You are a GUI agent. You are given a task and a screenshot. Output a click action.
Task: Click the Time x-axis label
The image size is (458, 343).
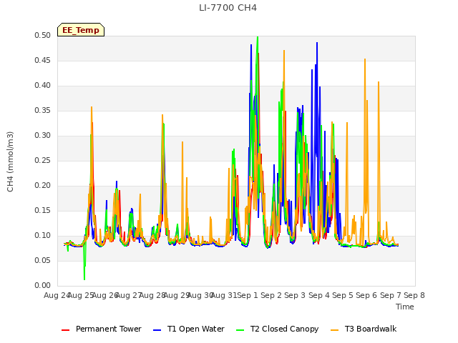[x=405, y=307]
